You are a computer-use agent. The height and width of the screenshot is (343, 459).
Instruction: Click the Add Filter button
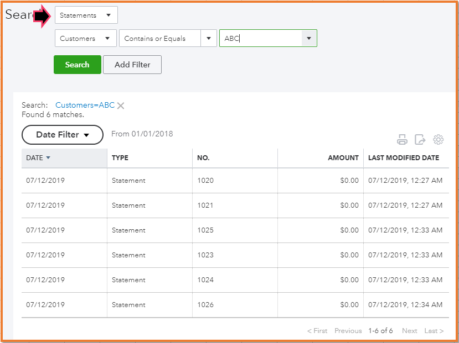click(132, 65)
